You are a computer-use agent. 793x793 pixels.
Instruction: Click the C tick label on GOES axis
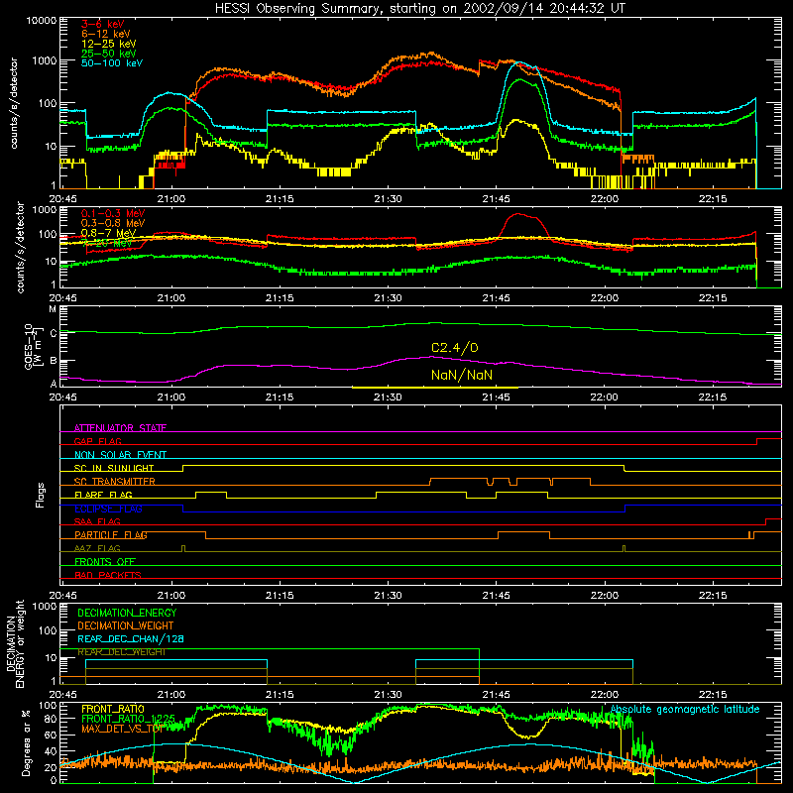[54, 333]
